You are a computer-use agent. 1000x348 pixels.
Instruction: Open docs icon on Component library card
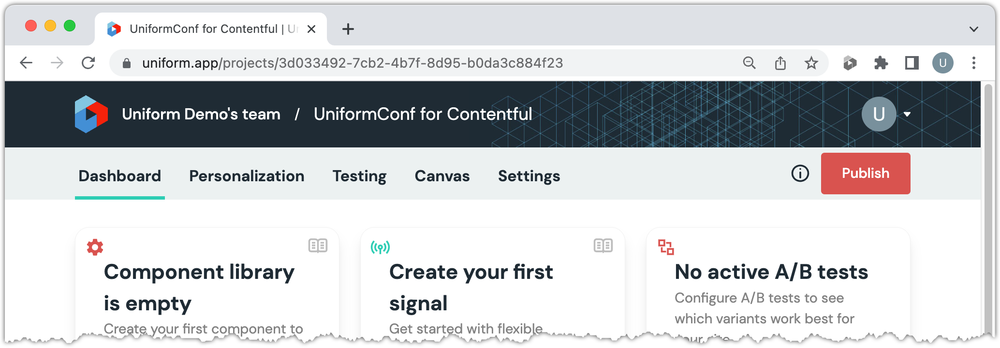(x=318, y=246)
